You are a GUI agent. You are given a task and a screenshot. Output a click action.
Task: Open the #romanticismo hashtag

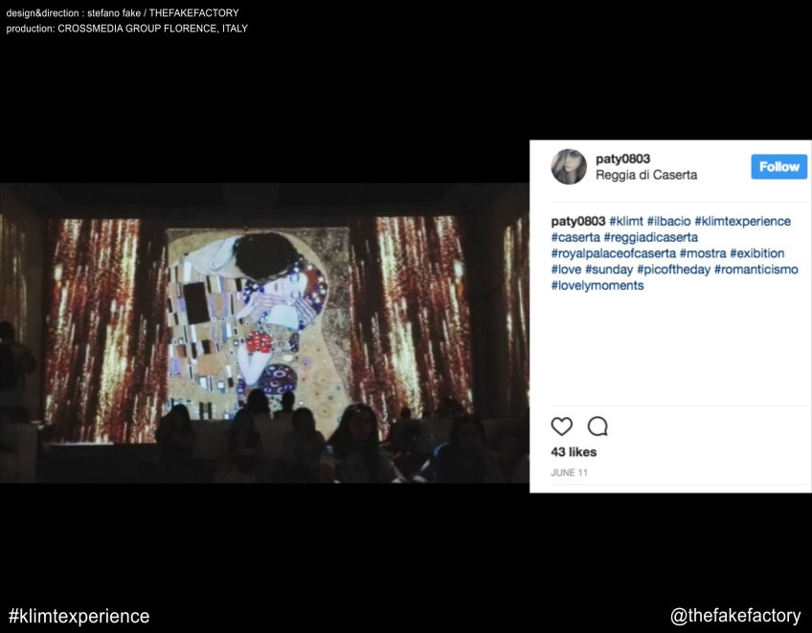pyautogui.click(x=756, y=270)
